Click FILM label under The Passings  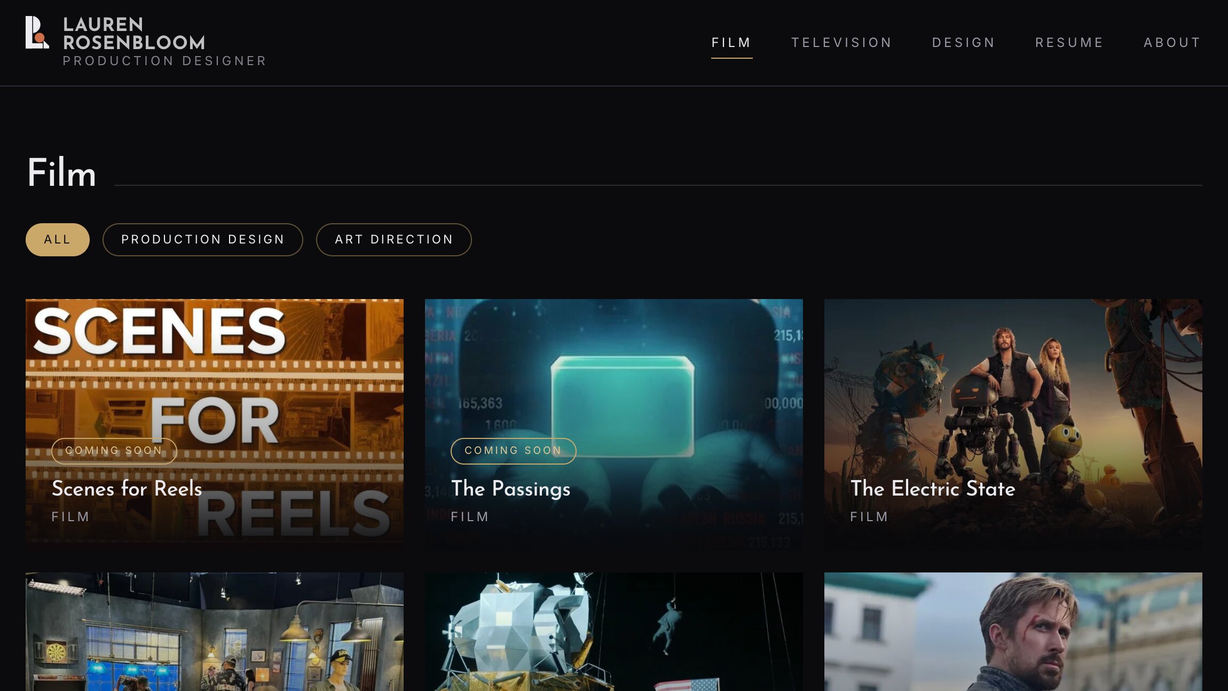[470, 517]
